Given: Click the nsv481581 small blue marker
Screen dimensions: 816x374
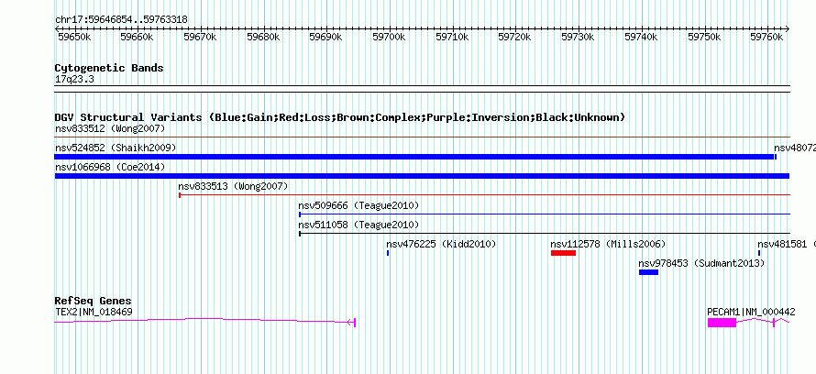Looking at the screenshot, I should point(759,253).
